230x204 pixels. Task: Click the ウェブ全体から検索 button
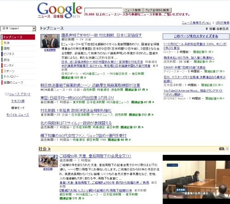click(x=157, y=10)
